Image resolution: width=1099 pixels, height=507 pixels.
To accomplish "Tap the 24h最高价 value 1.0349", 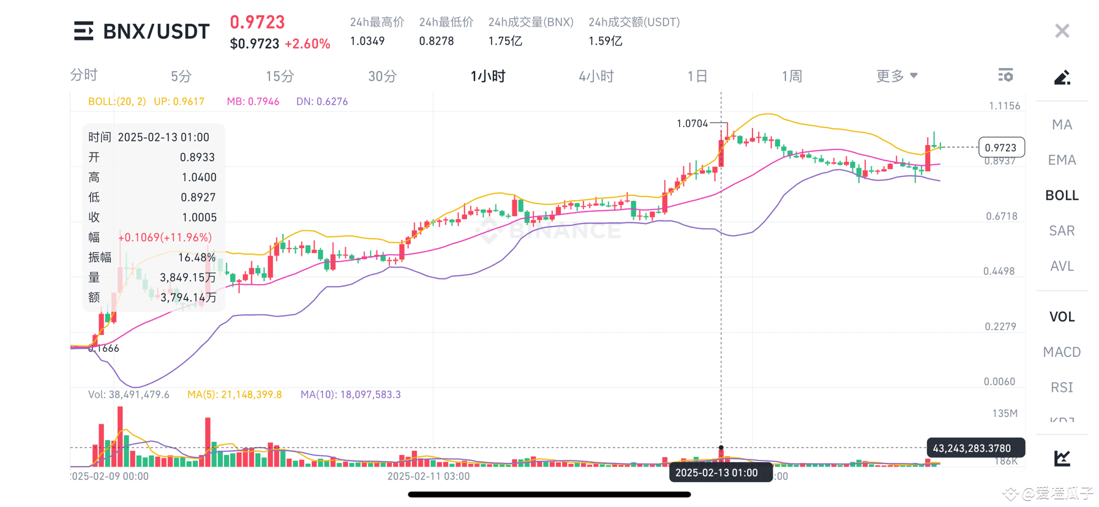I will coord(367,41).
